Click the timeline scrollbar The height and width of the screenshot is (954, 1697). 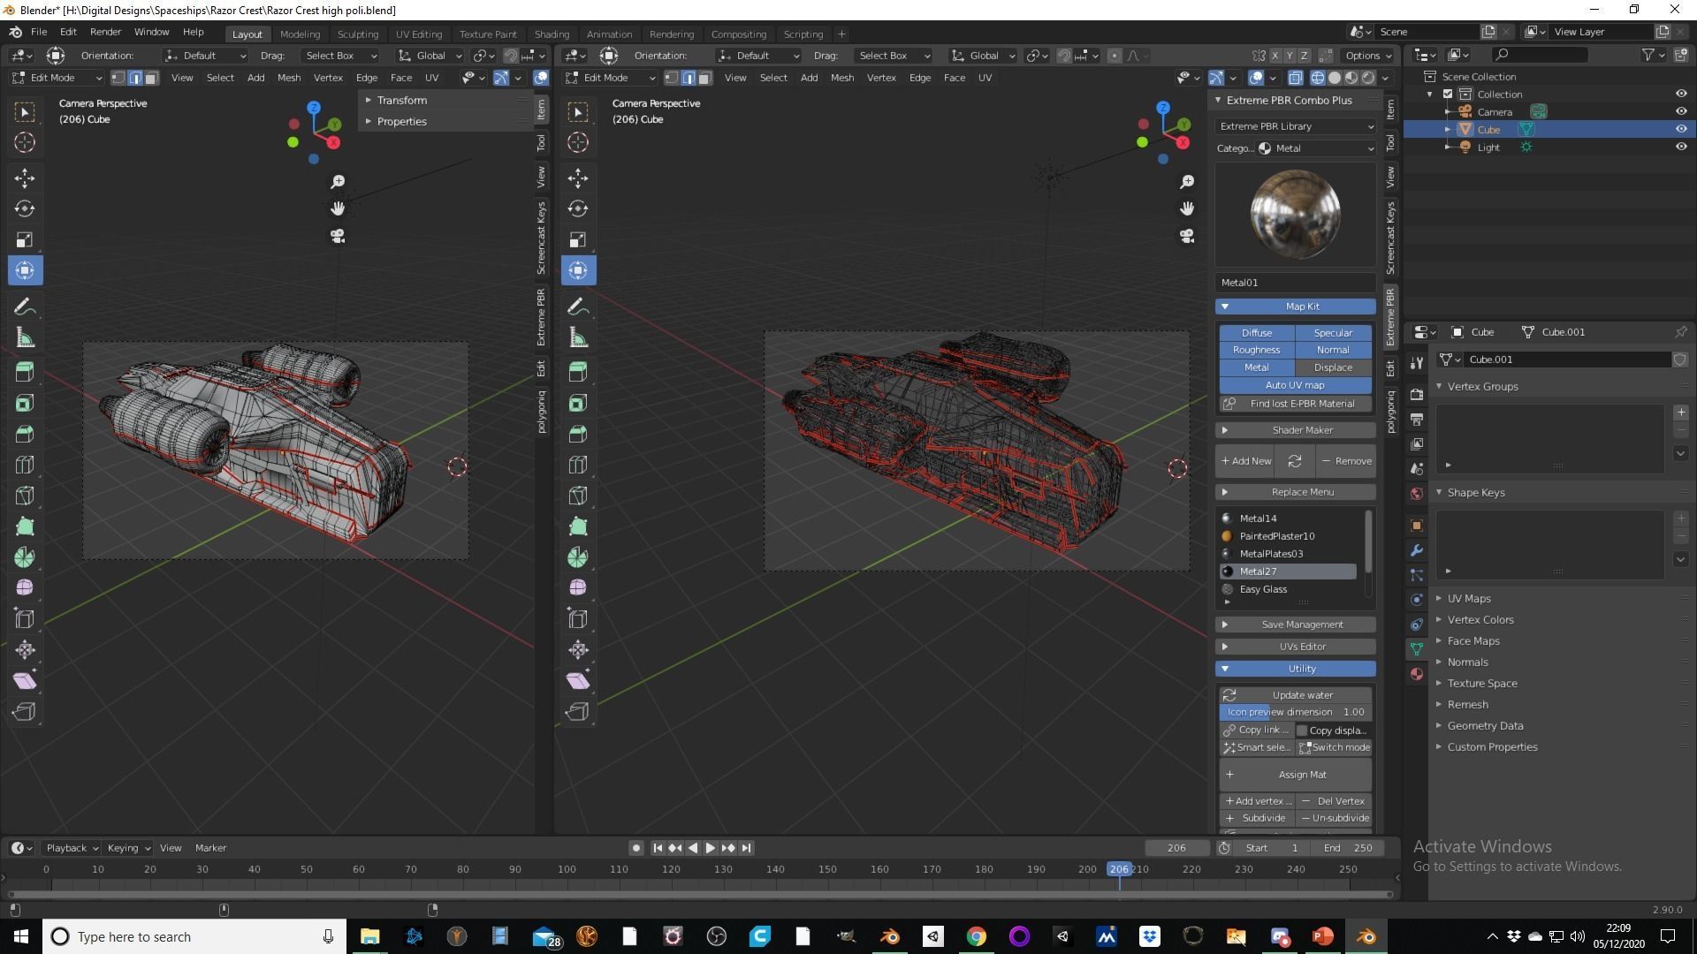point(698,894)
